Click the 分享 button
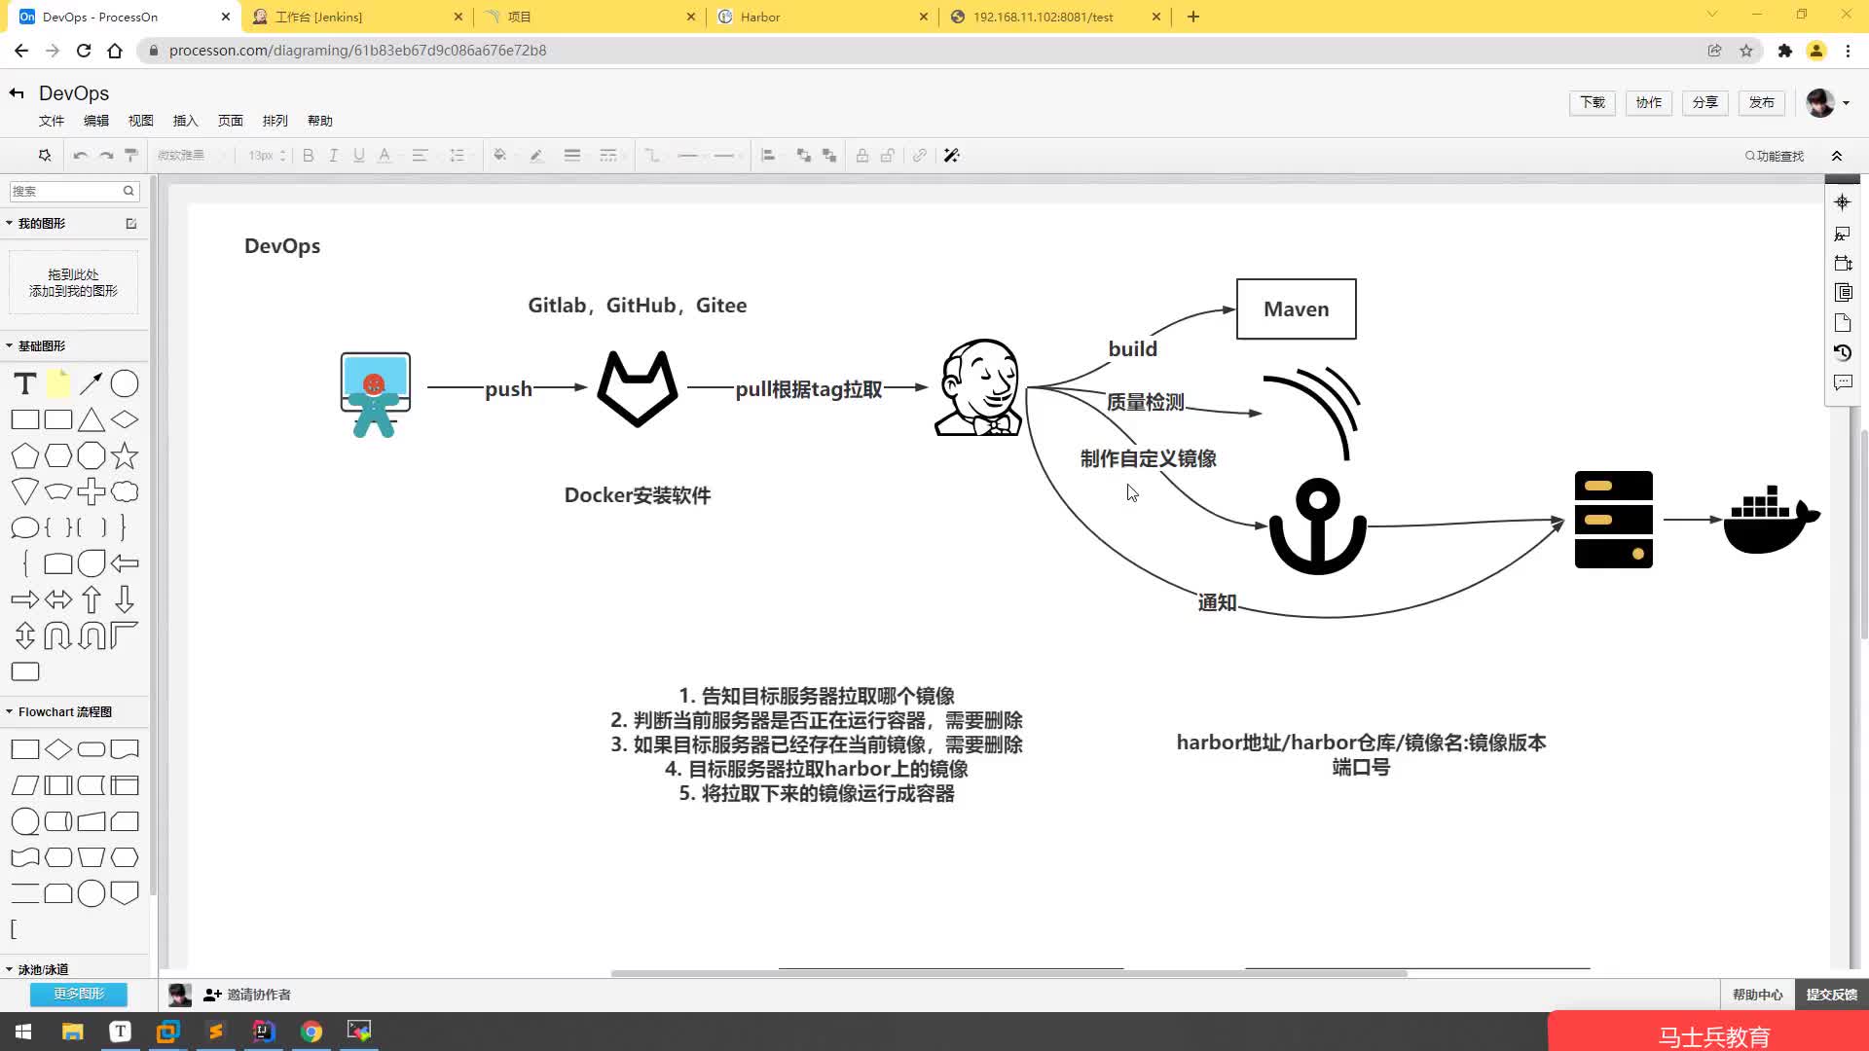The width and height of the screenshot is (1869, 1051). (x=1705, y=102)
